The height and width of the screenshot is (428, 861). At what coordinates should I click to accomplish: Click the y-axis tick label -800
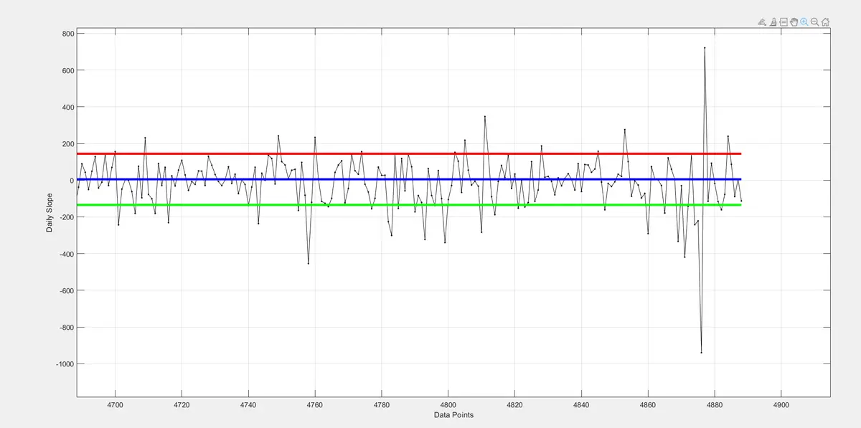67,328
